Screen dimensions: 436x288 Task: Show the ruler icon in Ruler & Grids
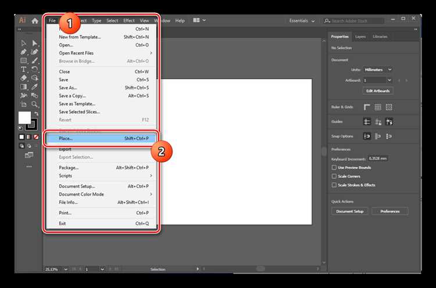(x=367, y=107)
